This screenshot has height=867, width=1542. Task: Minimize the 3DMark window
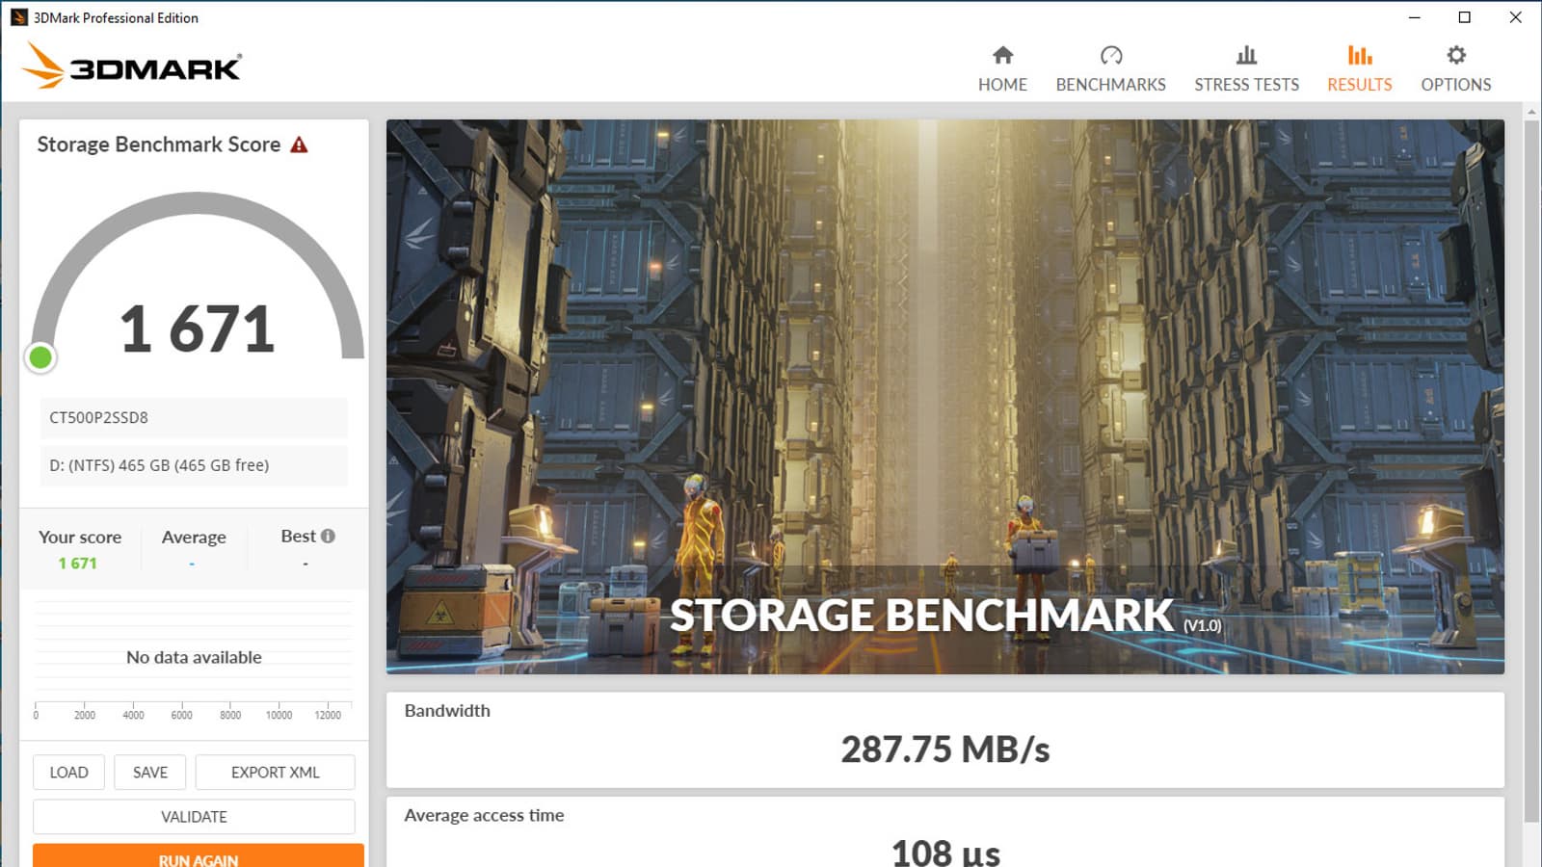(1414, 17)
